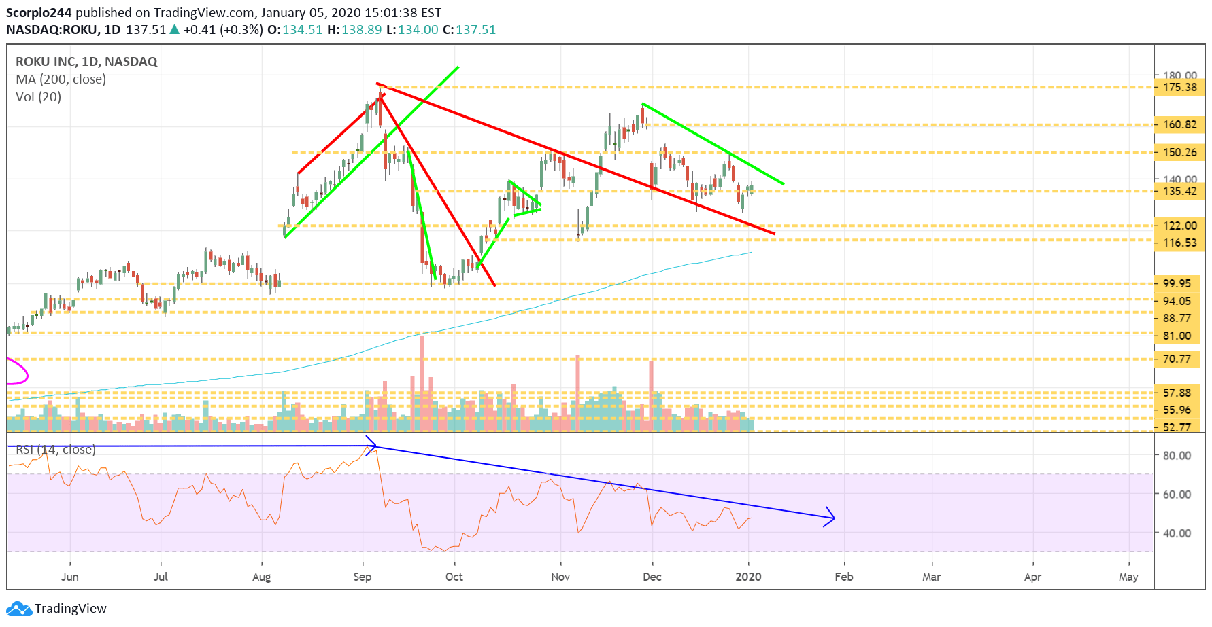Click the Jul label on time axis

click(161, 577)
